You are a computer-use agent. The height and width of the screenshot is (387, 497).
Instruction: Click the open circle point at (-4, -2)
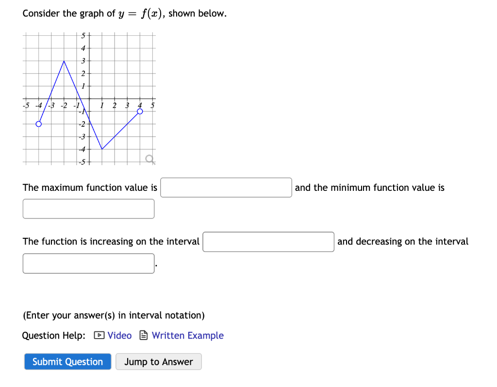pos(38,124)
